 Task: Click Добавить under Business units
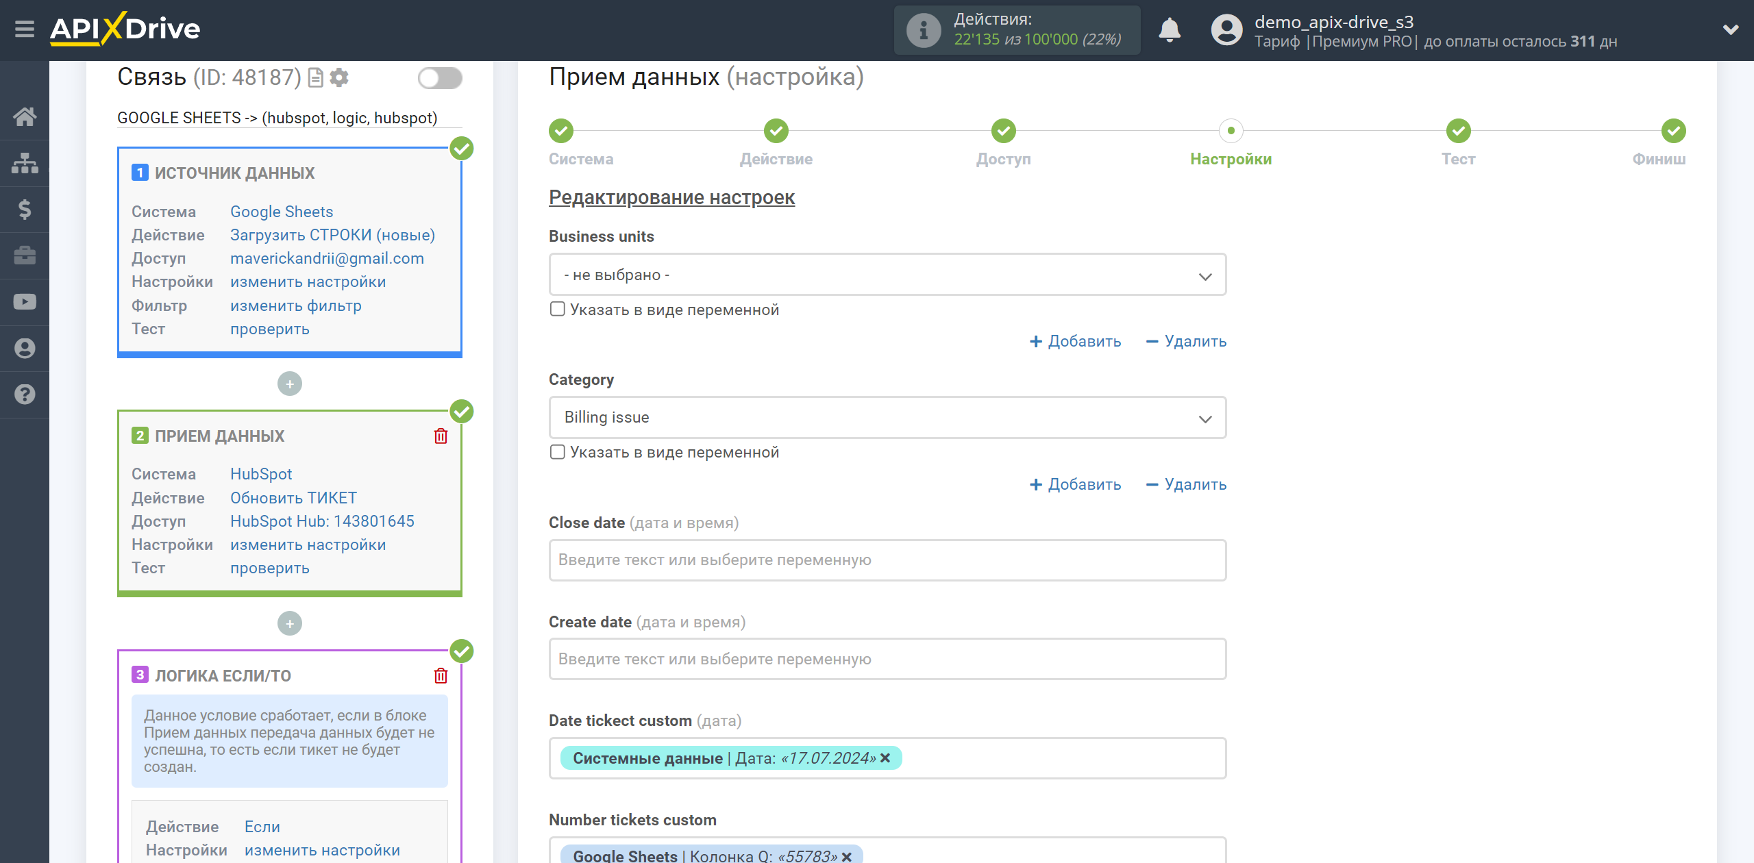[1075, 341]
